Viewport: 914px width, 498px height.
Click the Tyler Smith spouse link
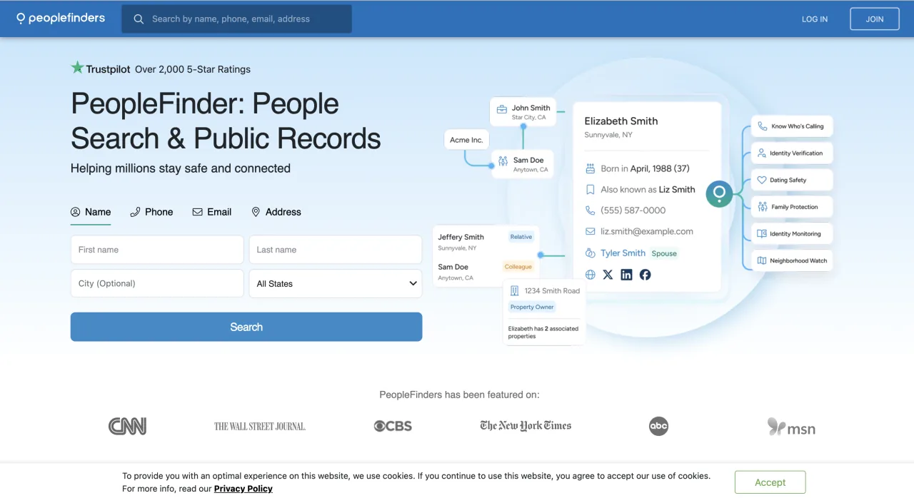pos(623,253)
